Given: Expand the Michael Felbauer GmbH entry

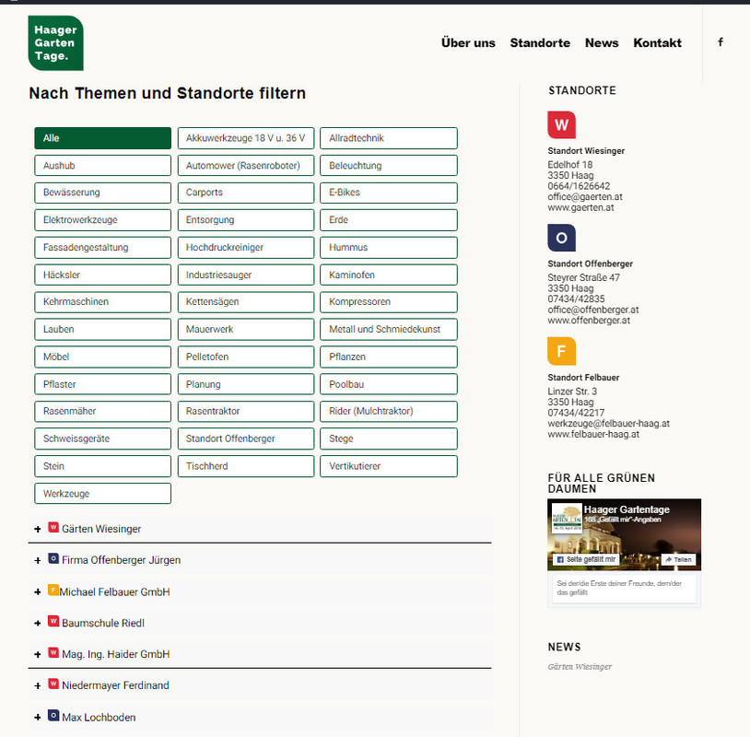Looking at the screenshot, I should (x=38, y=592).
